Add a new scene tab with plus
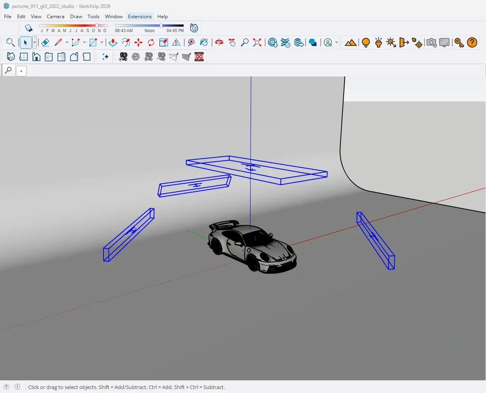The width and height of the screenshot is (486, 393). pyautogui.click(x=21, y=71)
